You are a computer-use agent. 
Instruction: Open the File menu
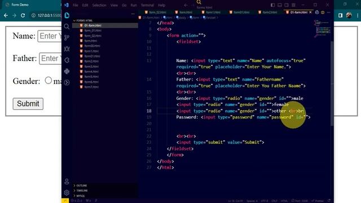click(x=75, y=5)
